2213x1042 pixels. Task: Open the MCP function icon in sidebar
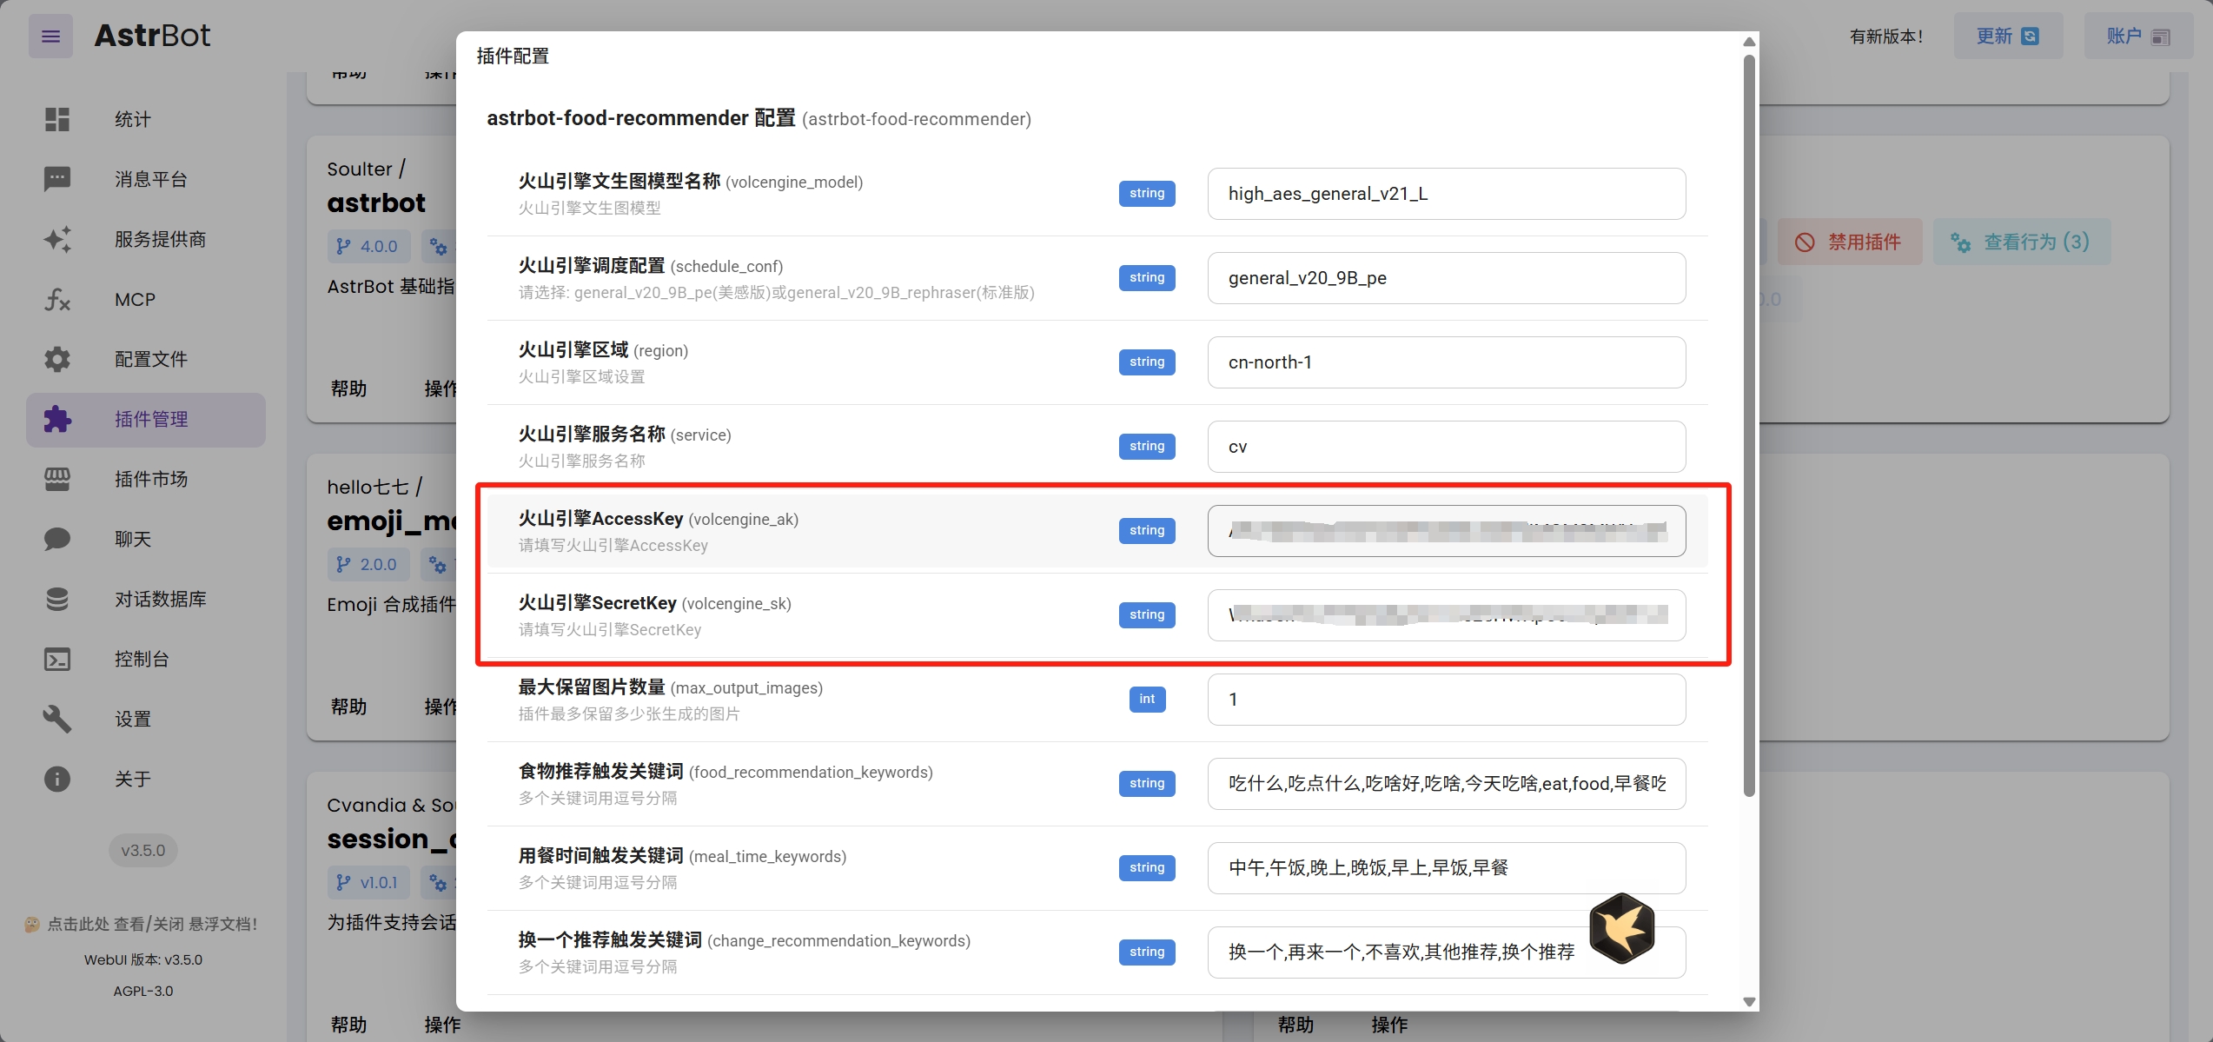point(56,299)
